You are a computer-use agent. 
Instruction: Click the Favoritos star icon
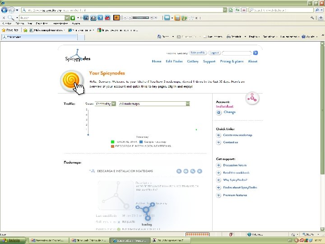pyautogui.click(x=4, y=30)
